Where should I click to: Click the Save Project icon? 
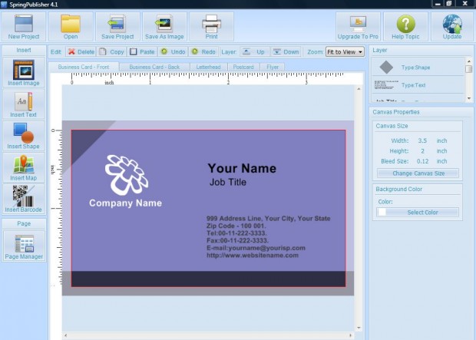(117, 25)
